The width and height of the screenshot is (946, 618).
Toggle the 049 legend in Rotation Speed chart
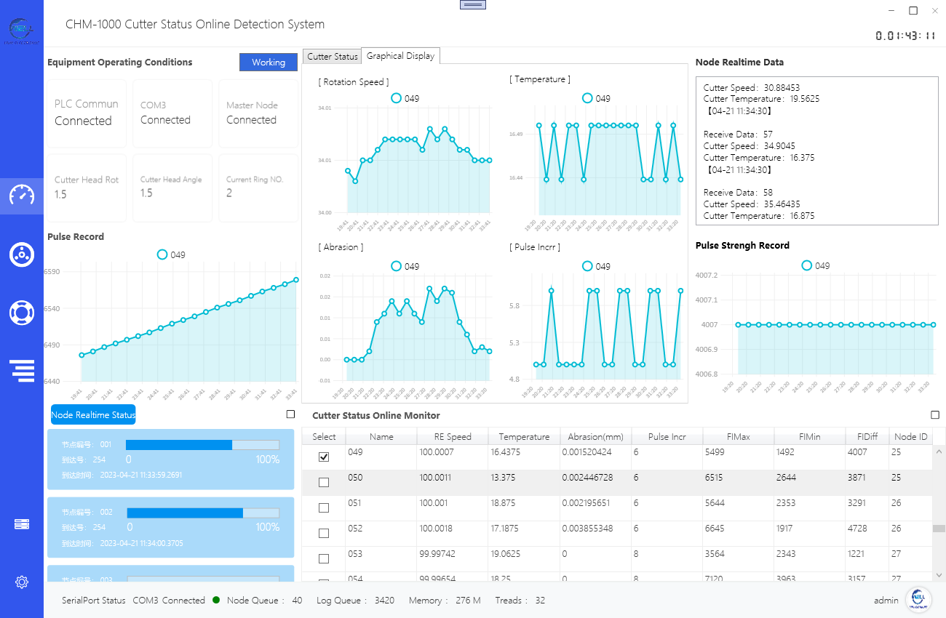tap(405, 98)
